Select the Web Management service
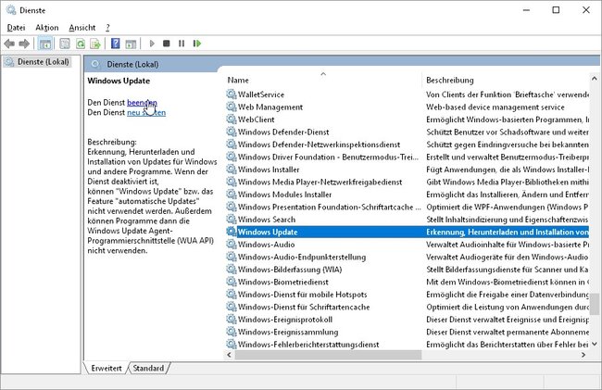 [x=407, y=107]
